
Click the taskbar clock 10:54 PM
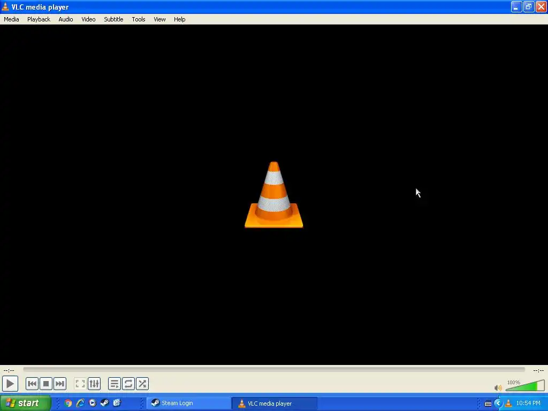[528, 404]
